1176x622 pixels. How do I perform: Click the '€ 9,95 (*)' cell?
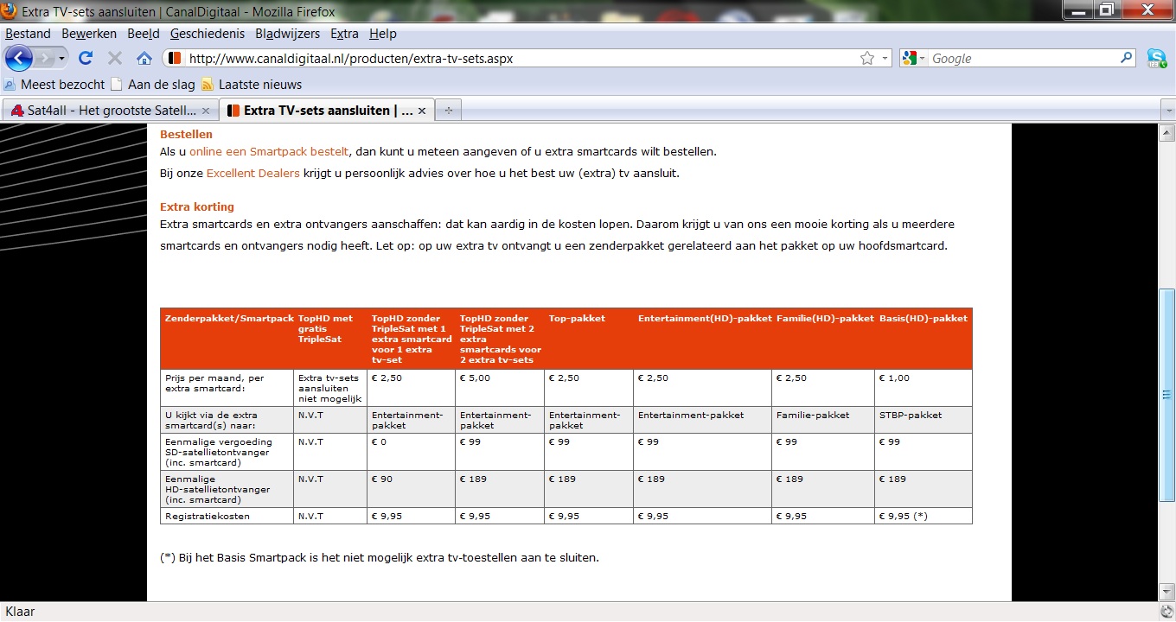(924, 516)
